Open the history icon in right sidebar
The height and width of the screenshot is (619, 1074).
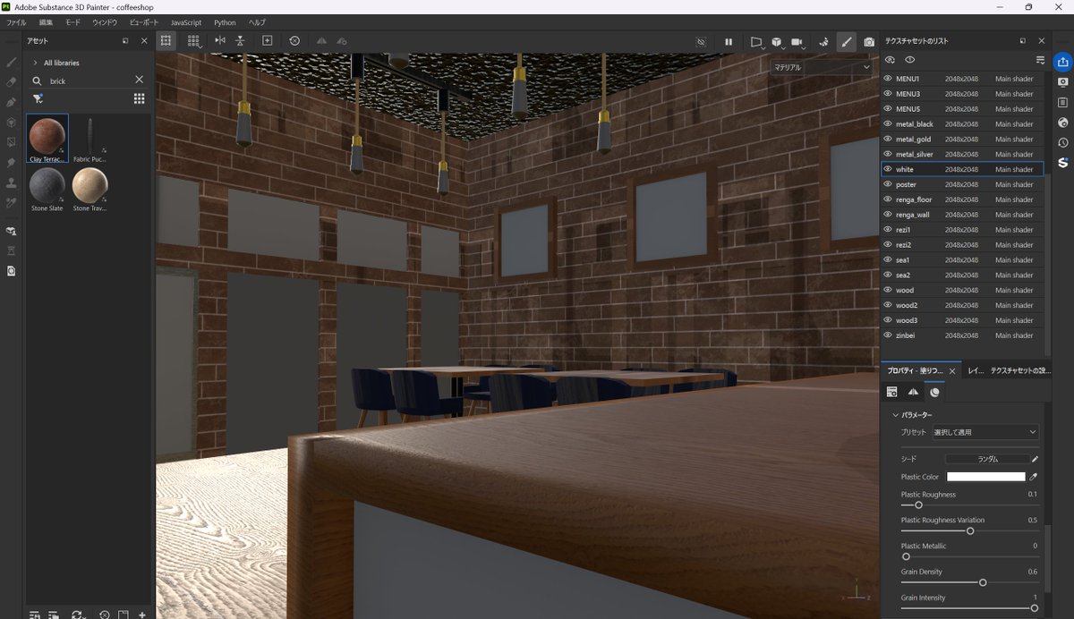[x=1062, y=142]
